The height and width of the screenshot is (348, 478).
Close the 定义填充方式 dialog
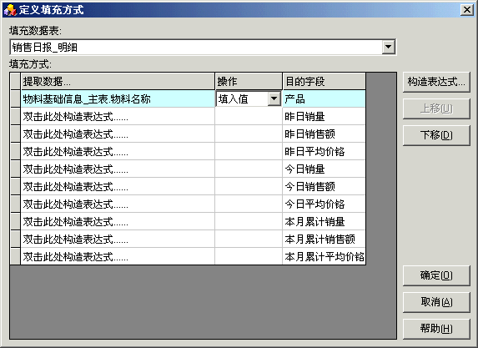click(x=466, y=10)
